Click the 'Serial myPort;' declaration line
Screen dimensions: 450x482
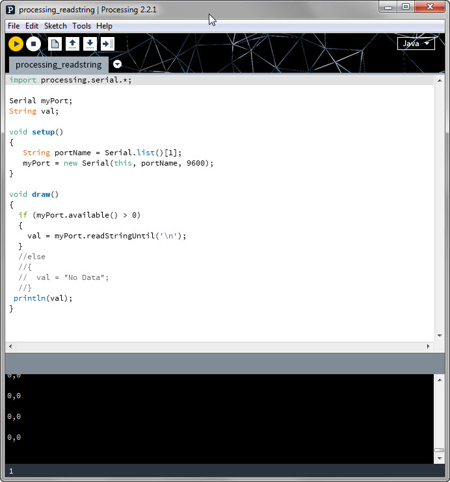[40, 101]
